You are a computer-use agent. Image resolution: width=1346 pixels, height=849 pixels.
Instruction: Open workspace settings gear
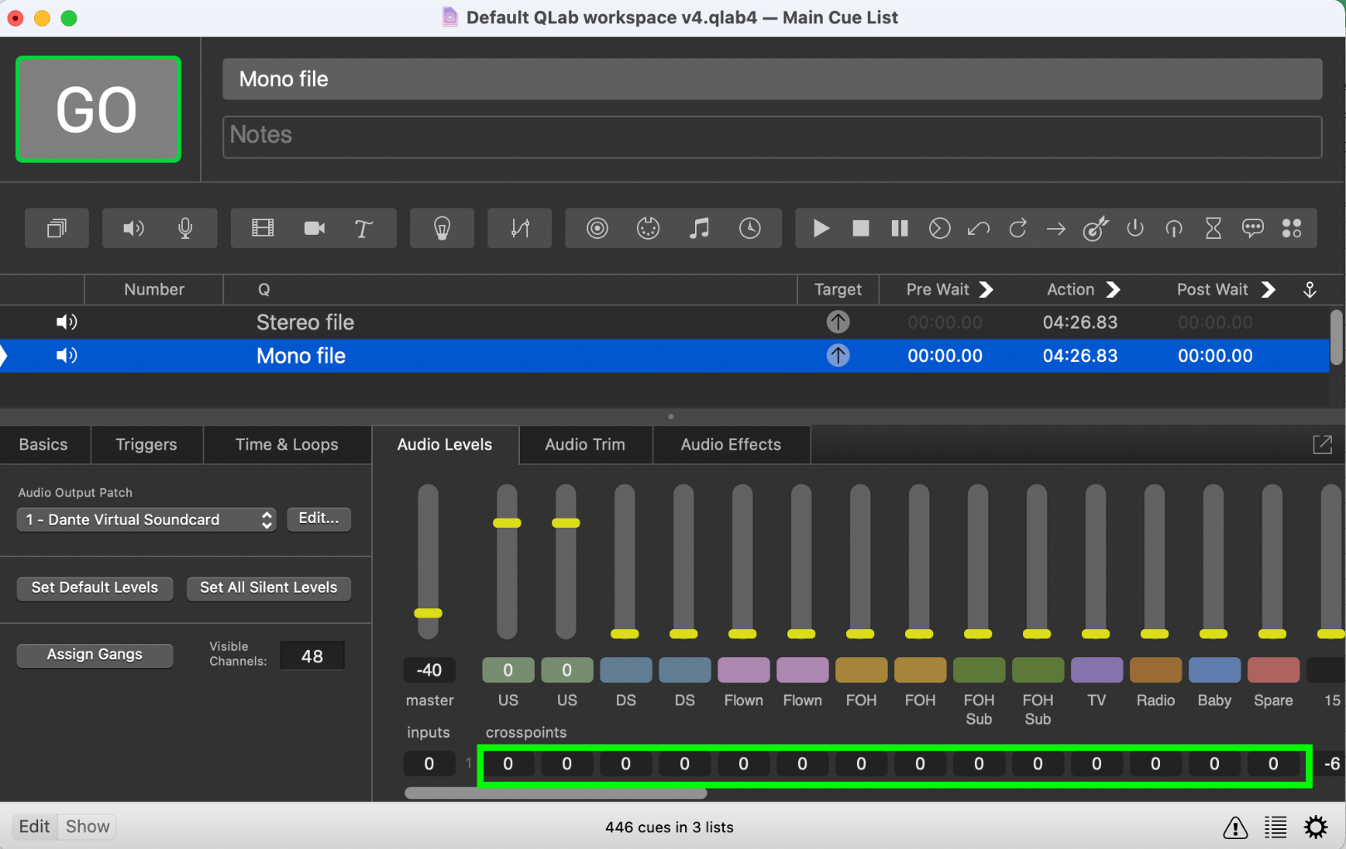(x=1316, y=827)
